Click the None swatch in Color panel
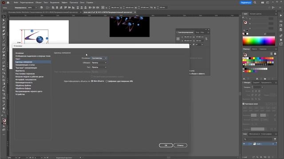284x159 pixels. pos(244,34)
